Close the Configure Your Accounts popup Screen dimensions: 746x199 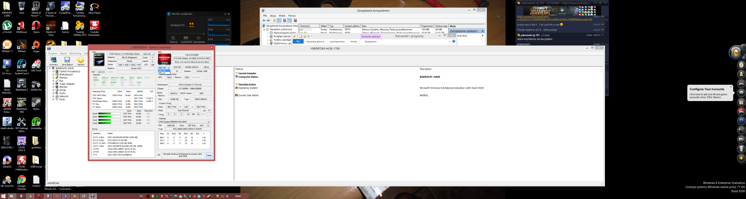730,87
